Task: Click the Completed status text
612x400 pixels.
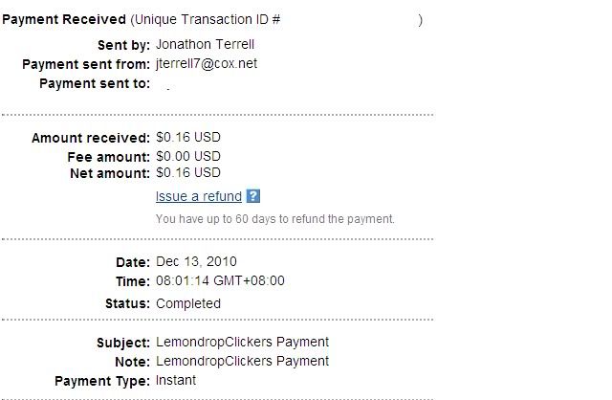Action: click(188, 303)
